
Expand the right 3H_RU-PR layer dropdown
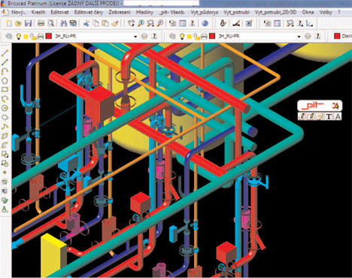(299, 37)
